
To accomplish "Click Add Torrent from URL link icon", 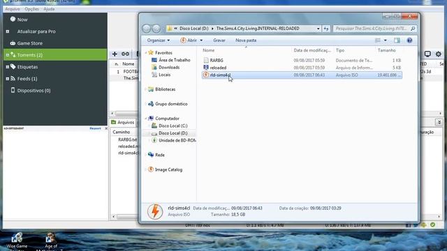I will (x=125, y=54).
